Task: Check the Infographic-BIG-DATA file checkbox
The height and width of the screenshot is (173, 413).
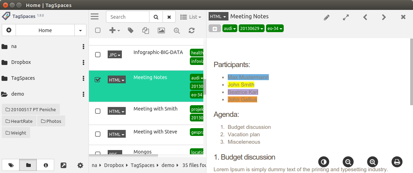Action: point(98,55)
